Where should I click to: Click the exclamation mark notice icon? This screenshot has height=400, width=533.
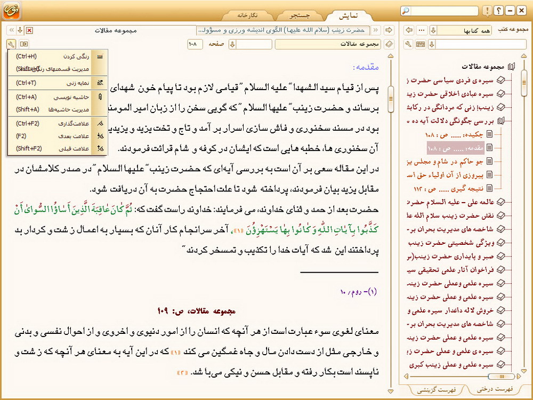[x=487, y=11]
